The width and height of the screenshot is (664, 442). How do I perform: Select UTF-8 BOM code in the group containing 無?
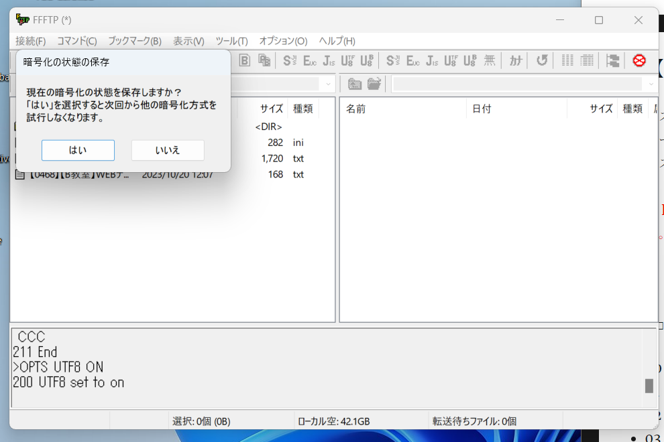(x=470, y=60)
